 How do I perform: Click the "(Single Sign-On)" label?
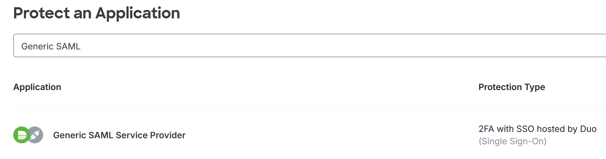(x=512, y=141)
